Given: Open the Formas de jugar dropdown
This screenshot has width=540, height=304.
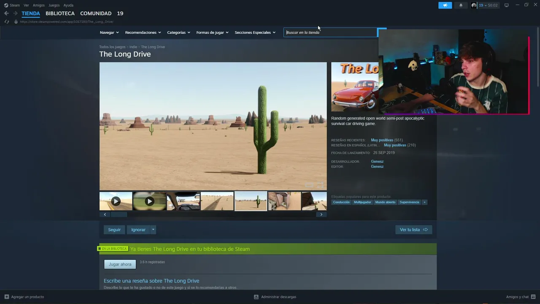Looking at the screenshot, I should click(x=212, y=33).
